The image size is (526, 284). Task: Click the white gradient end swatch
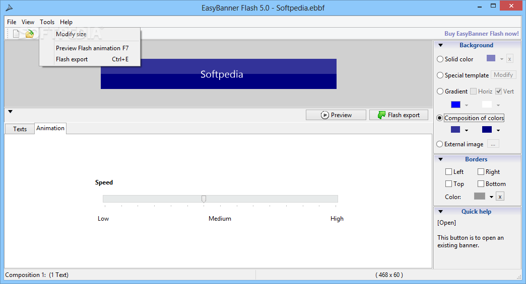(x=487, y=105)
